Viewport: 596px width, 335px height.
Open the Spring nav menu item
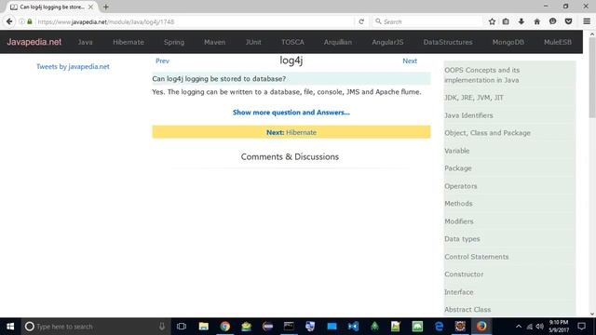174,42
